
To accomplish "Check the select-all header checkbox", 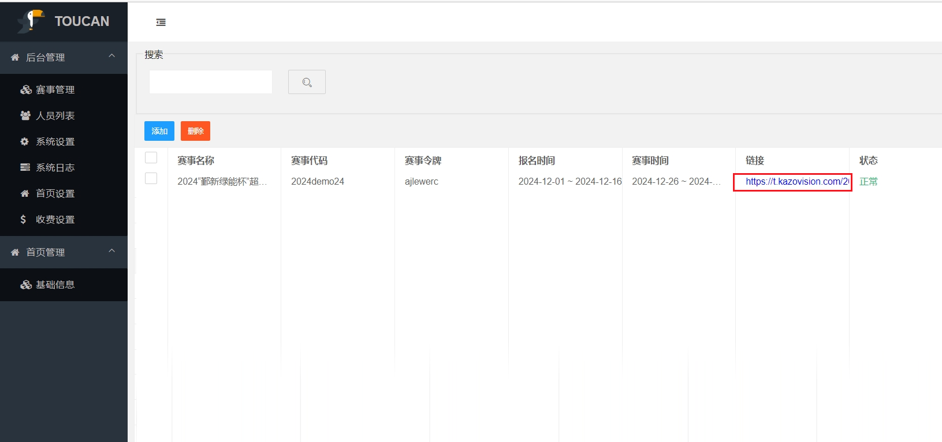I will 151,158.
